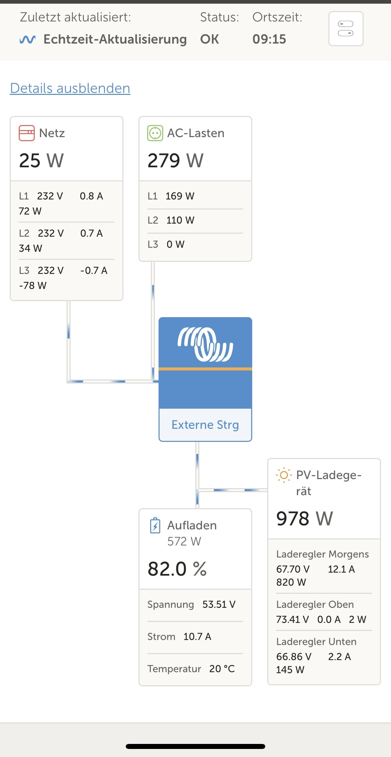Viewport: 391px width, 757px height.
Task: Open the Netz 25 W panel header
Action: [67, 149]
